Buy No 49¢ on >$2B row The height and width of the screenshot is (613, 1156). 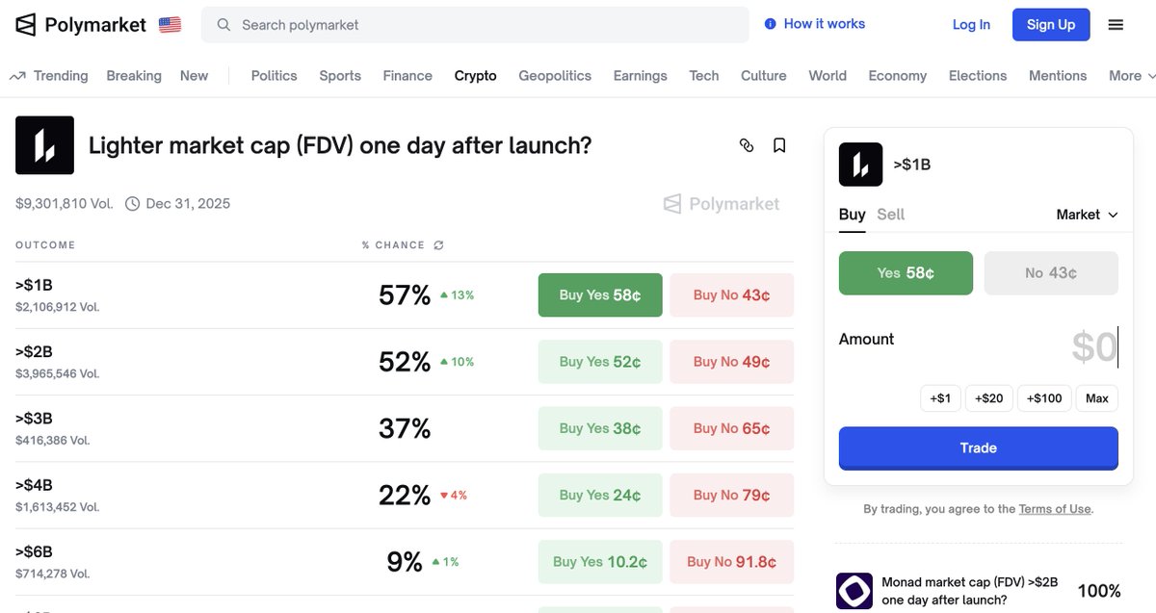[732, 362]
